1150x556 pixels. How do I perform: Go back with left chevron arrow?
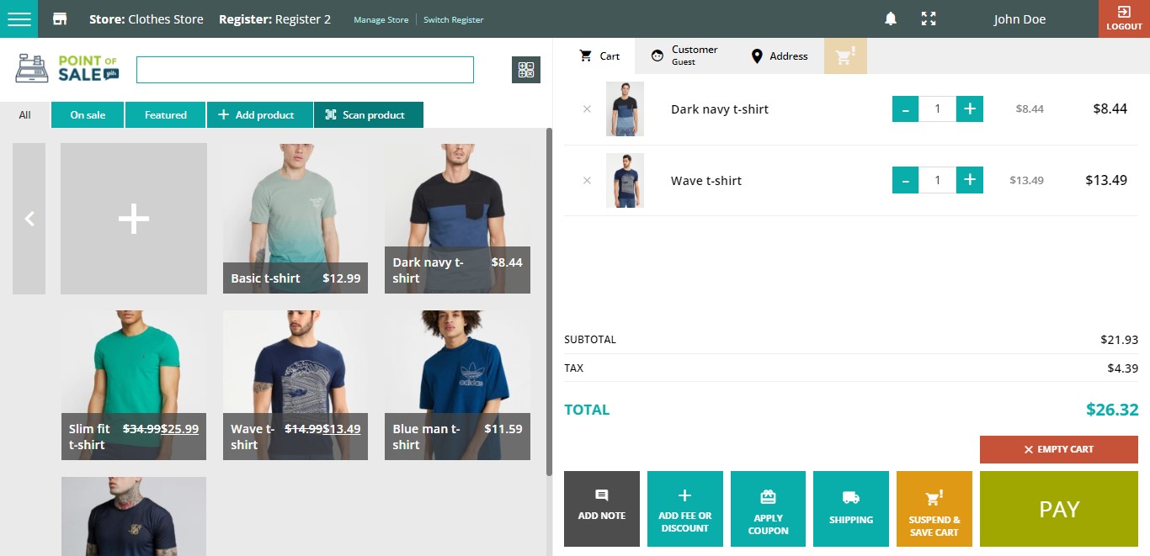pos(29,219)
